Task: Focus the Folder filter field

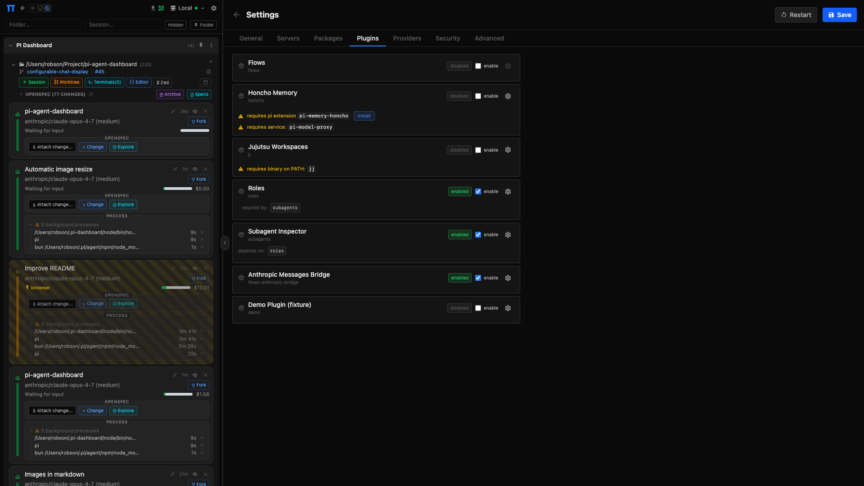Action: point(43,25)
